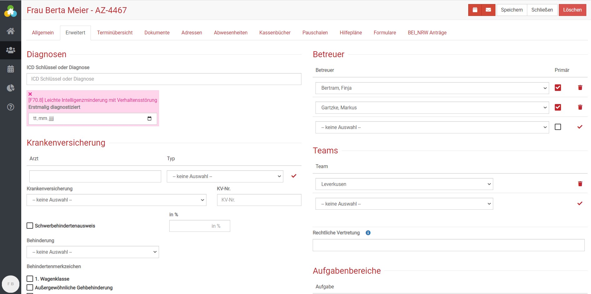The image size is (591, 294).
Task: Open the Leverkusen team dropdown
Action: coord(404,184)
